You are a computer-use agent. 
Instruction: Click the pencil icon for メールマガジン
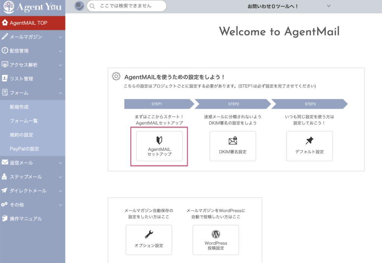pos(4,37)
